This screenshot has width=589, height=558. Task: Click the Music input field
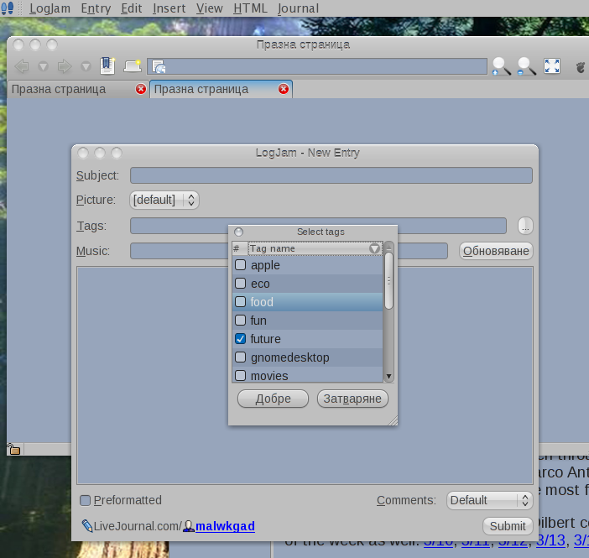click(289, 251)
